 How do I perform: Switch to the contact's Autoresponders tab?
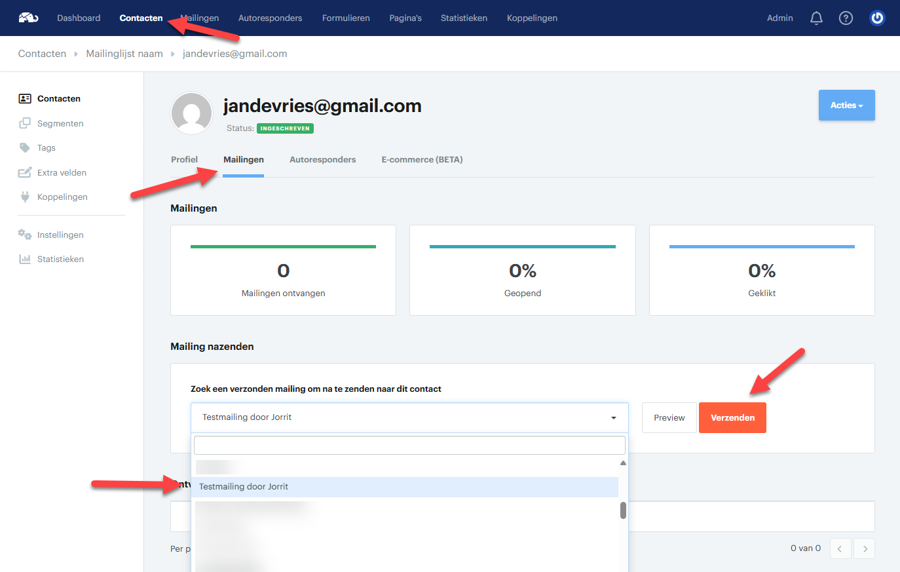pos(323,159)
